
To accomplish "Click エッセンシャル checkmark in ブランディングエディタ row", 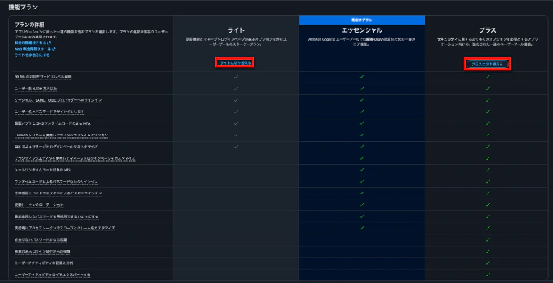I will 361,158.
